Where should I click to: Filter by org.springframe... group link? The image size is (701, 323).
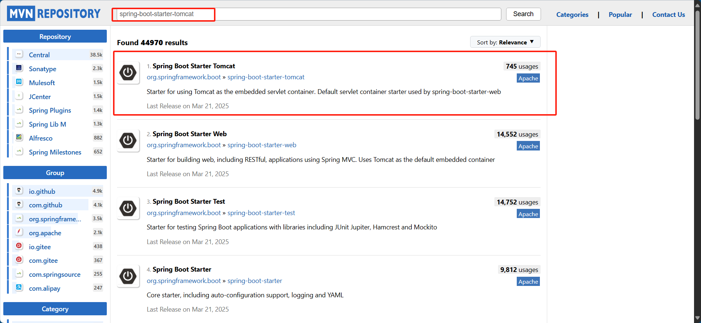coord(55,219)
